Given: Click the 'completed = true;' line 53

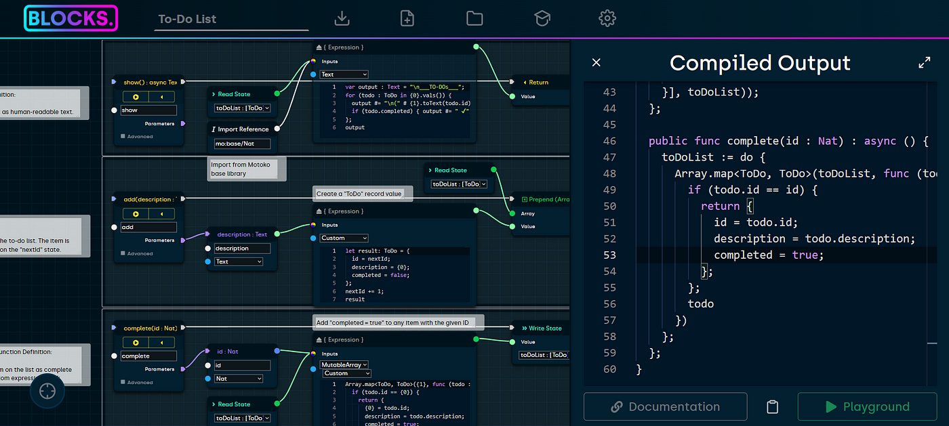Looking at the screenshot, I should click(769, 255).
